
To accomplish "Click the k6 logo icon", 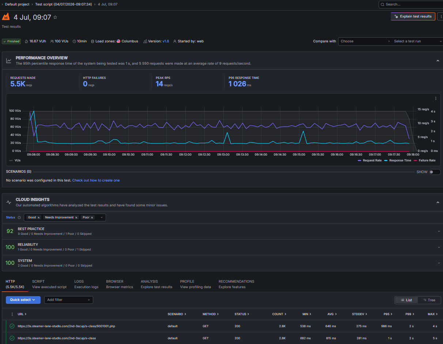I will tap(5, 17).
